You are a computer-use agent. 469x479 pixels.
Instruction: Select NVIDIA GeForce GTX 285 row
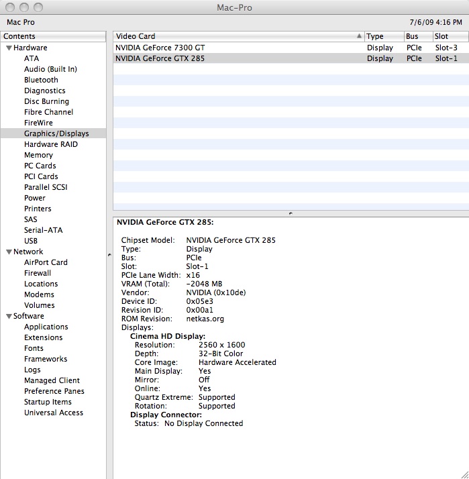coord(291,58)
